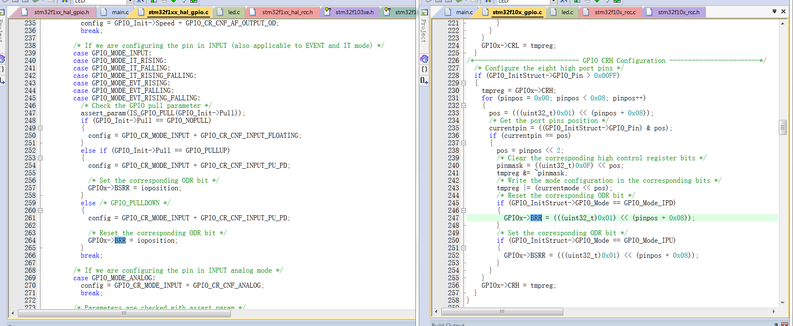Click the Build Output panel title
This screenshot has width=793, height=326.
(x=448, y=324)
